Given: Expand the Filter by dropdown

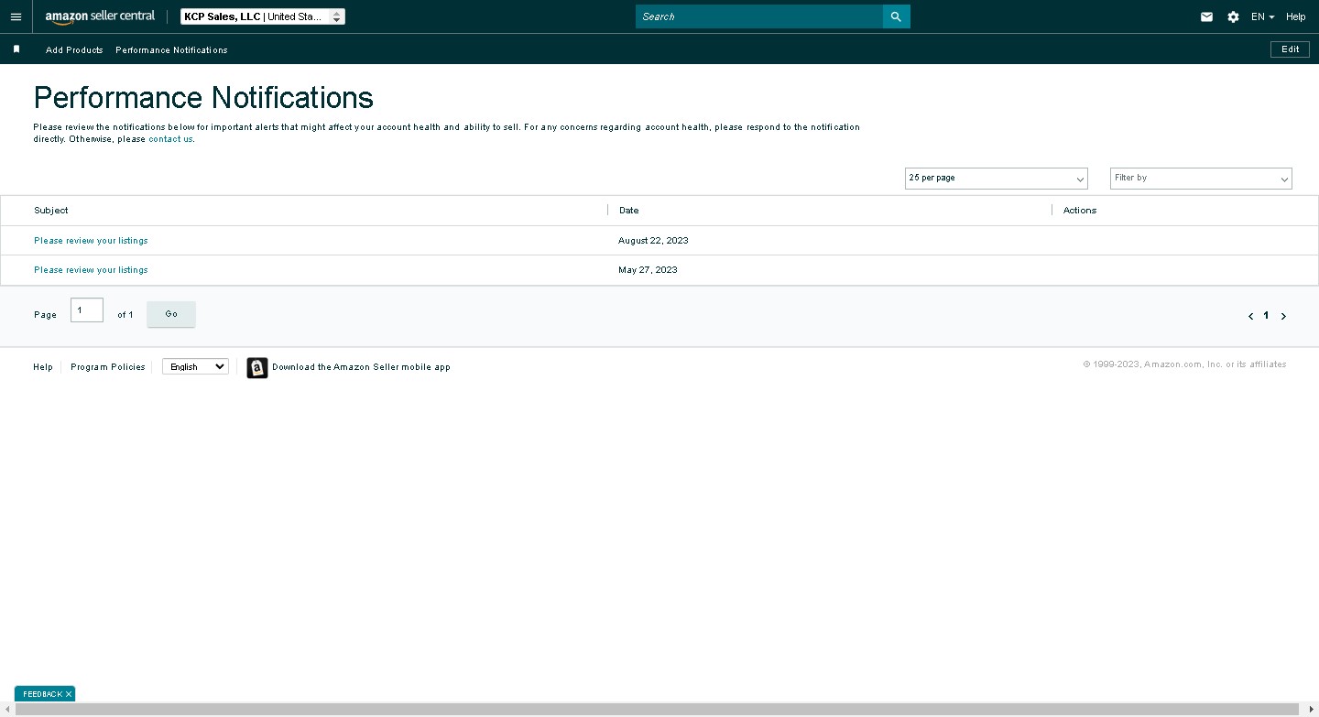Looking at the screenshot, I should click(x=1201, y=179).
